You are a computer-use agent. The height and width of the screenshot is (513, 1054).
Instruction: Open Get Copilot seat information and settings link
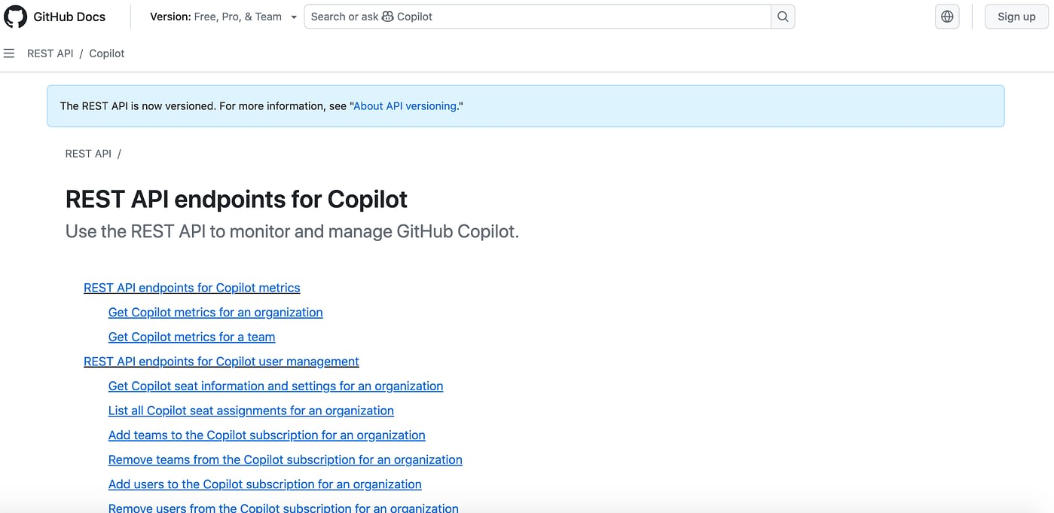276,386
